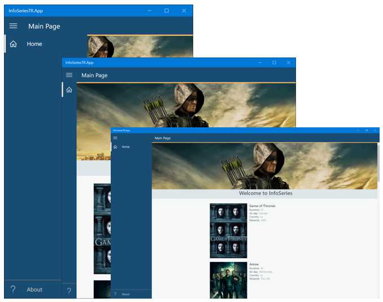The height and width of the screenshot is (302, 383).
Task: Close the back InfoSeriesTR.App window
Action: (x=184, y=11)
